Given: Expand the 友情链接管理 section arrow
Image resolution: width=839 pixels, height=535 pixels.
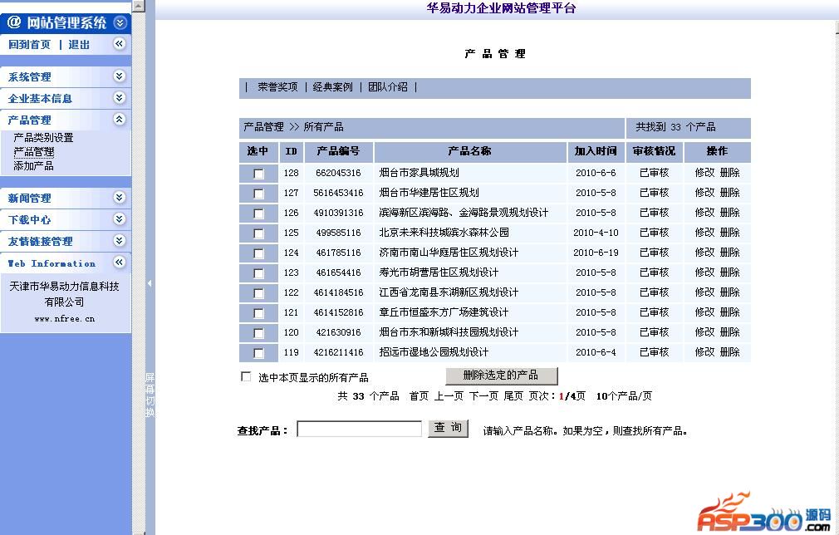Looking at the screenshot, I should point(120,241).
